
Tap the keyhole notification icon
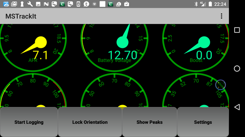pyautogui.click(x=22, y=4)
